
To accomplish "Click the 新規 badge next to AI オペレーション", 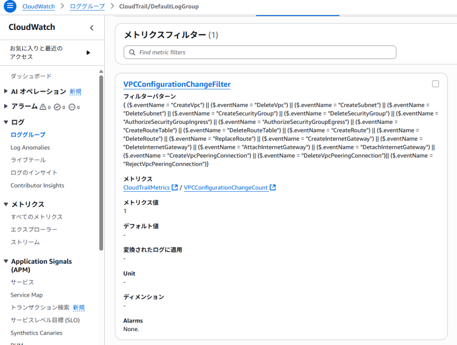I will click(75, 92).
